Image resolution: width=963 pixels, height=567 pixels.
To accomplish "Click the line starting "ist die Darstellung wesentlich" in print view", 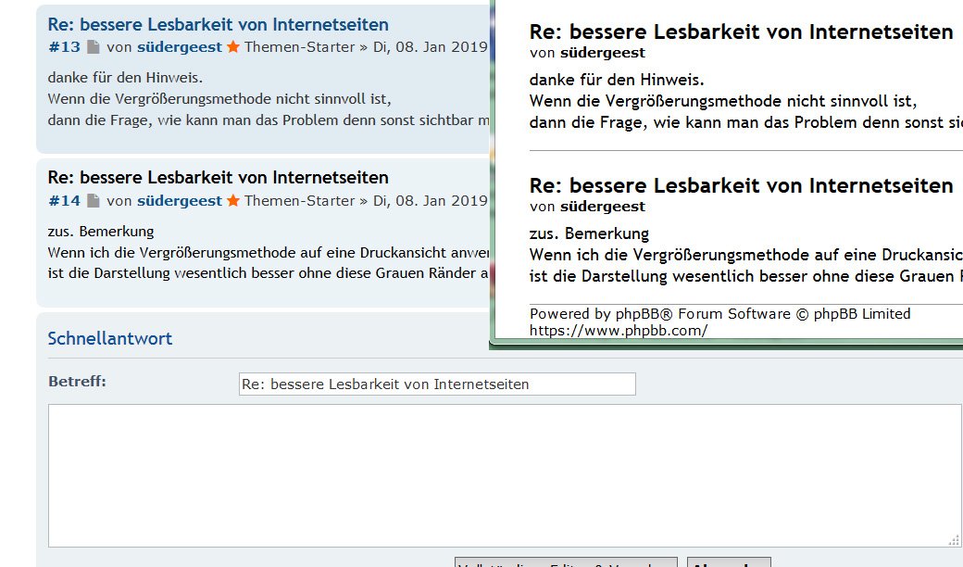I will (x=745, y=276).
